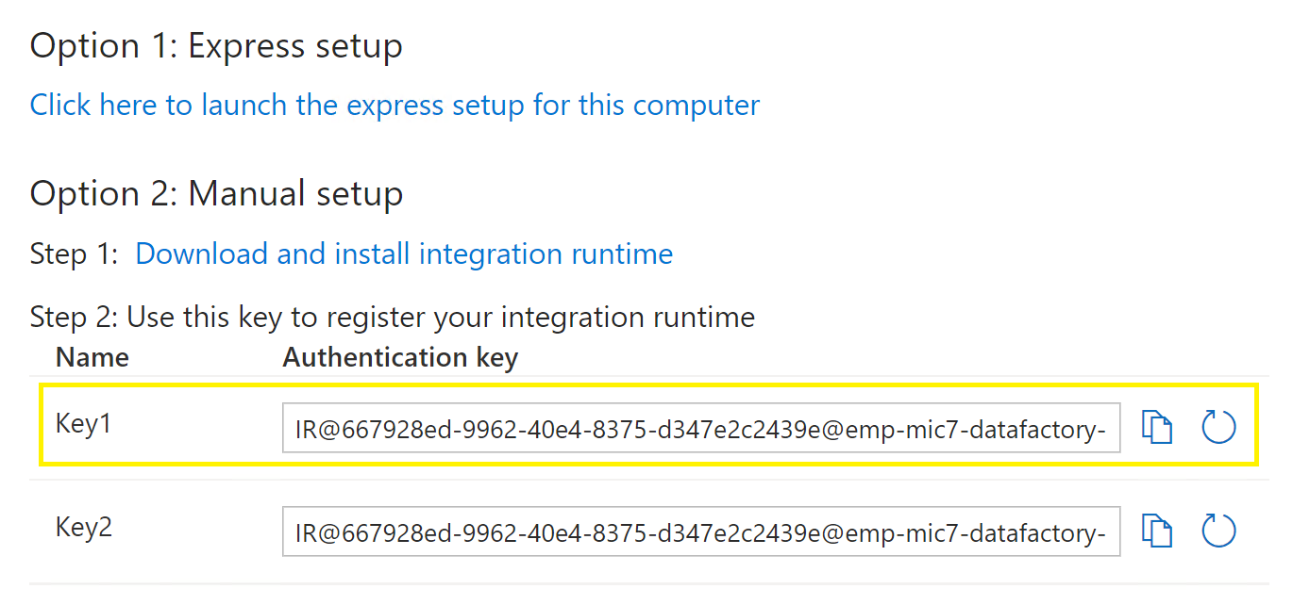Select the Key2 name label
Screen dimensions: 1293x605
pyautogui.click(x=84, y=527)
